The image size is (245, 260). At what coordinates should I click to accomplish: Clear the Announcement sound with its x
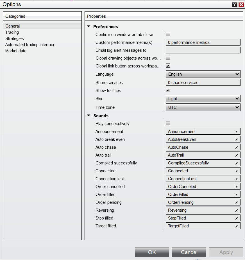coord(237,132)
